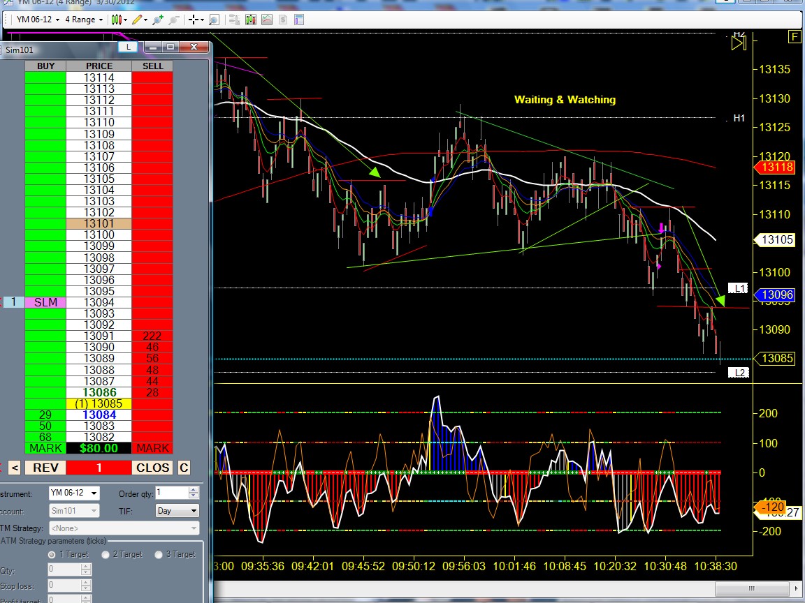Click the BUY column MARK button
This screenshot has height=603, width=805.
[x=45, y=448]
